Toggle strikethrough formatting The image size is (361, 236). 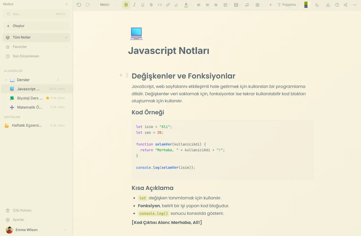click(151, 5)
